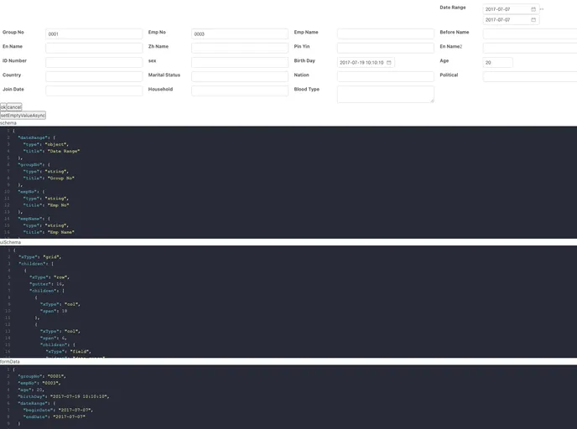Open calendar icon of first Date Range field
Screen dimensions: 577x429
pyautogui.click(x=533, y=9)
